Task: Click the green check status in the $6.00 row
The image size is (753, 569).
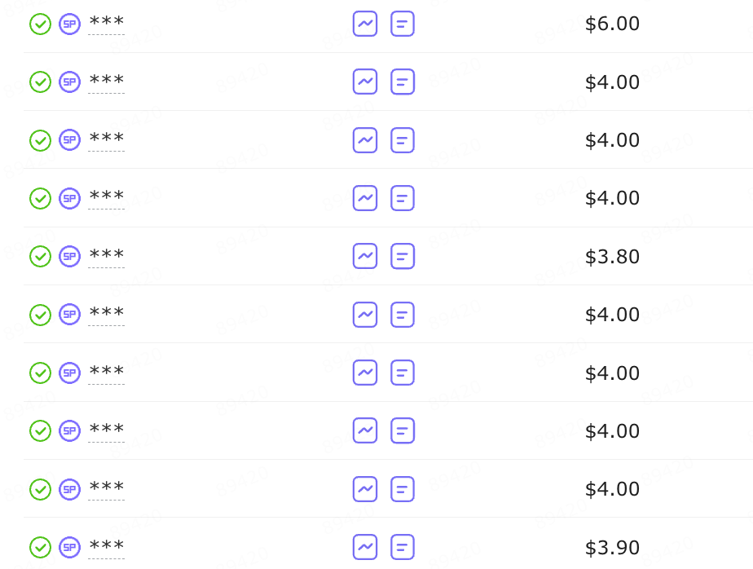Action: click(x=41, y=24)
